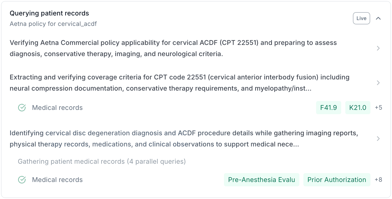Show the +5 additional codes

pyautogui.click(x=378, y=108)
